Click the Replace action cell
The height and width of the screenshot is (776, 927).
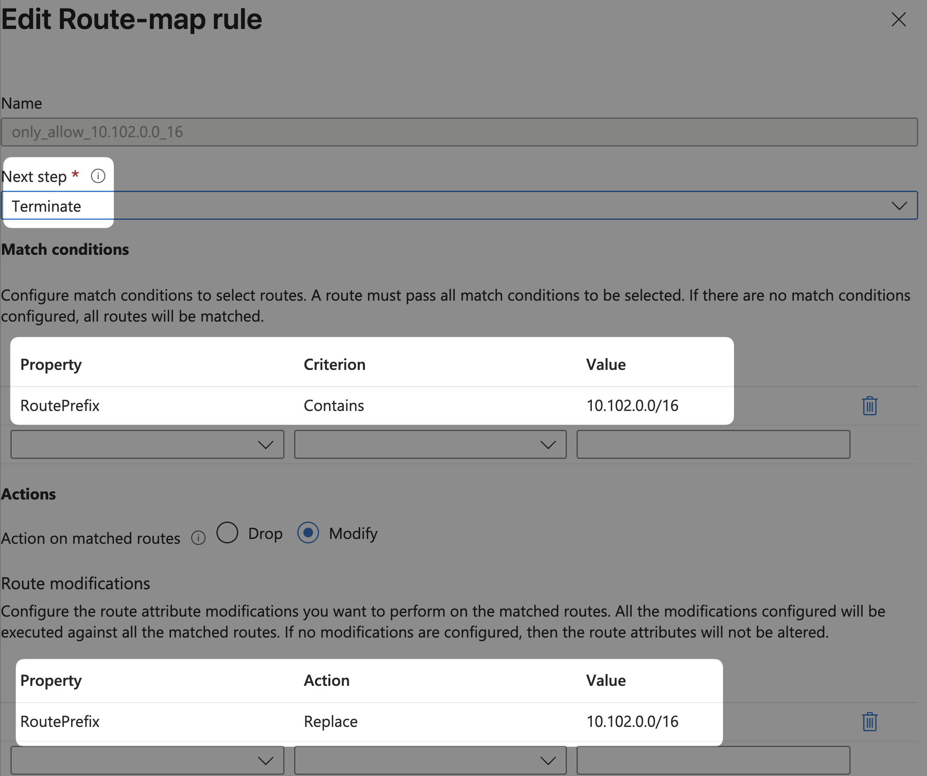pyautogui.click(x=331, y=722)
